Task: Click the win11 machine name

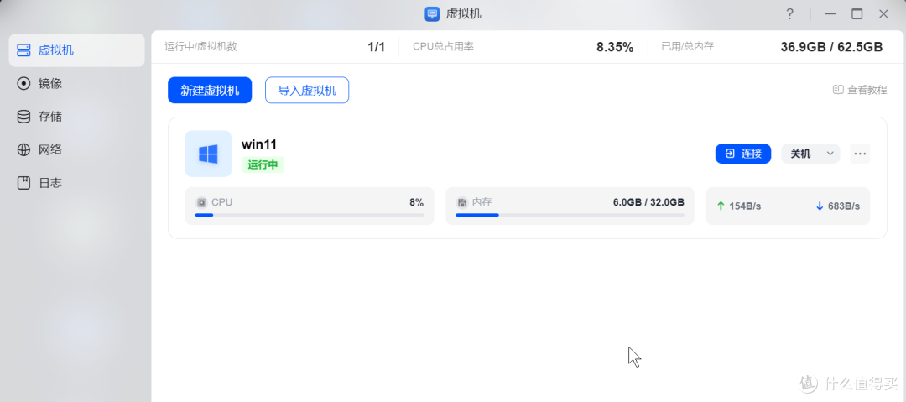Action: (259, 144)
